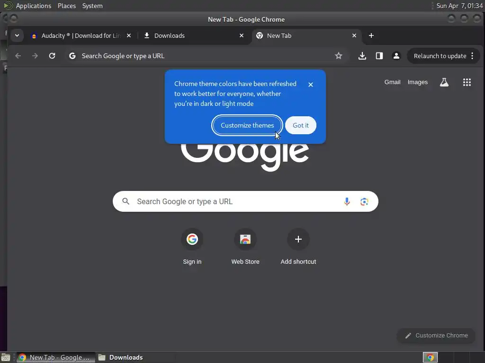Open the Search Labs flask icon
Image resolution: width=485 pixels, height=363 pixels.
coord(444,82)
